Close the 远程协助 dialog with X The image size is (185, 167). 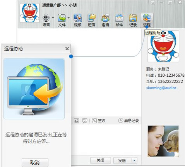[x=67, y=49]
